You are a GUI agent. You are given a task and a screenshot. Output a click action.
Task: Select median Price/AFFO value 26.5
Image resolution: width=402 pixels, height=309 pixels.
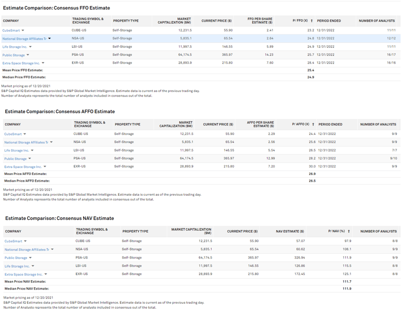click(312, 181)
